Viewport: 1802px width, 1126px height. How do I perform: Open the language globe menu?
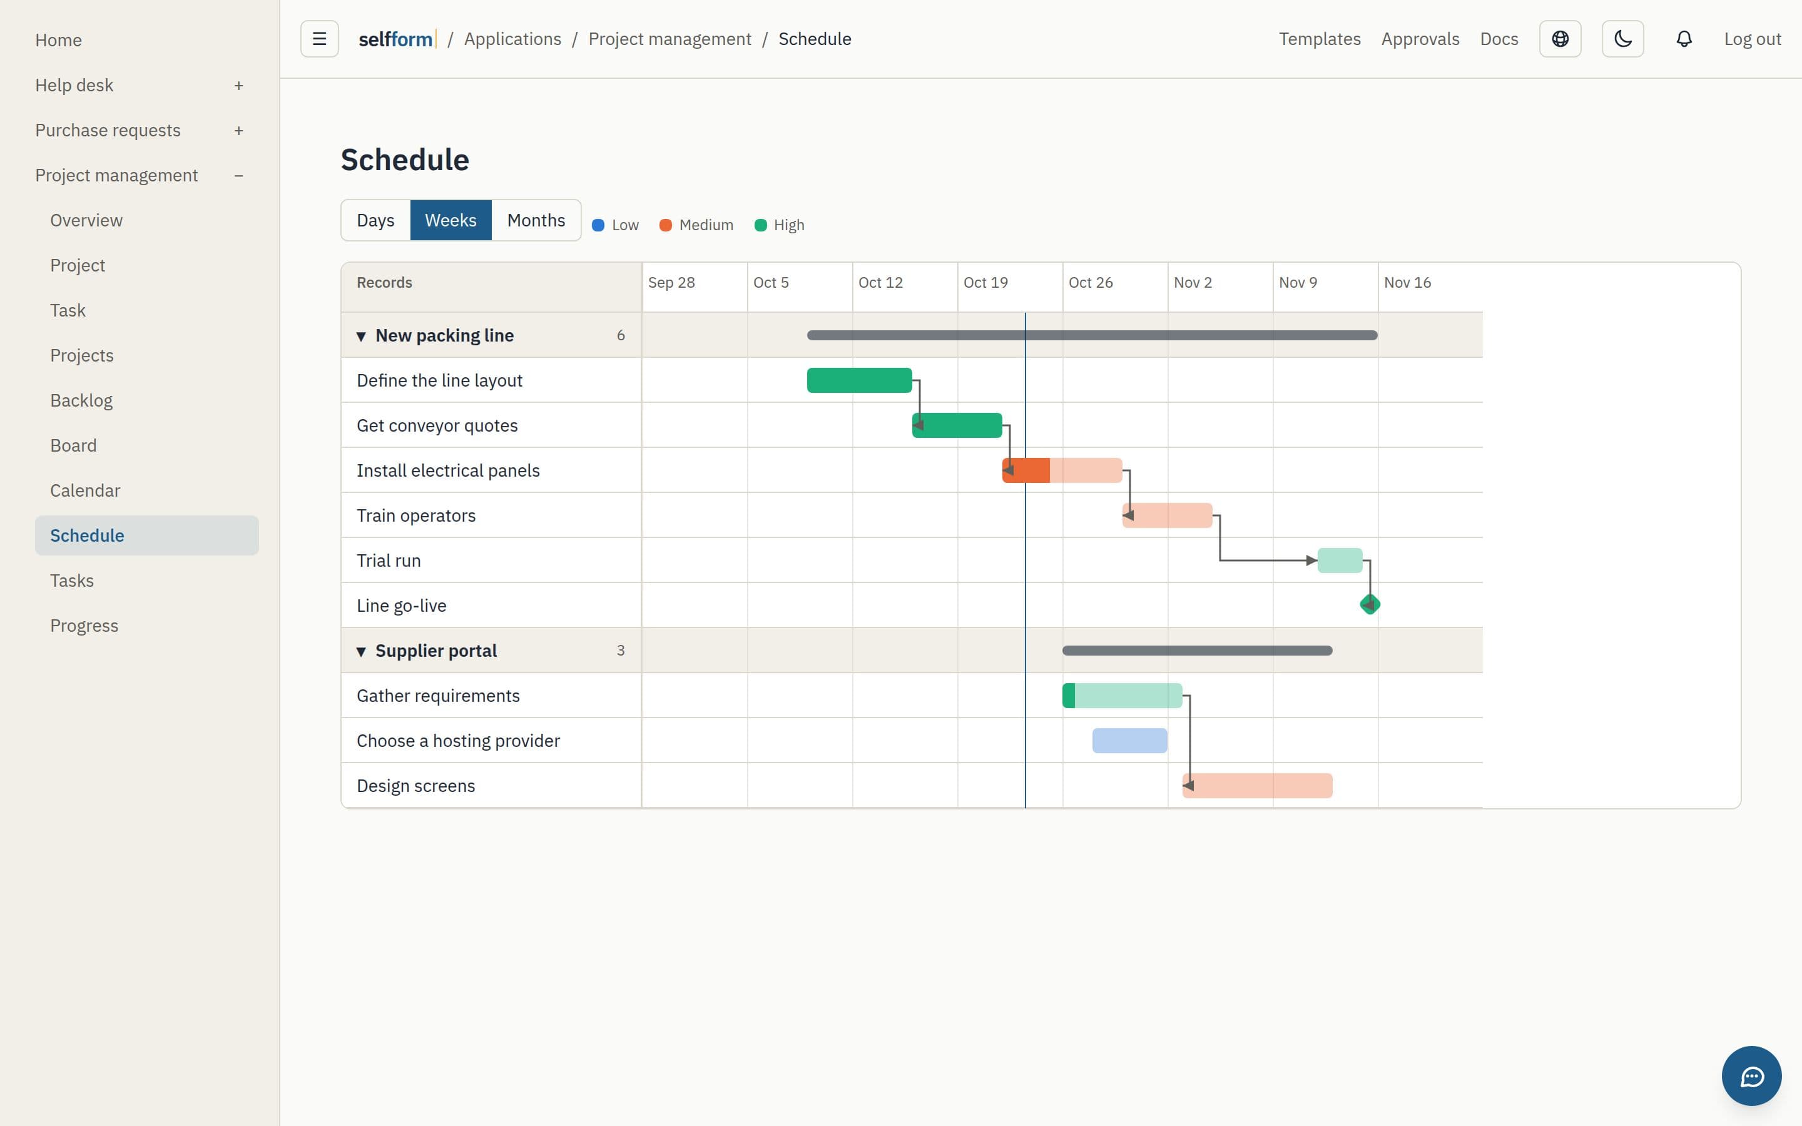pos(1560,39)
